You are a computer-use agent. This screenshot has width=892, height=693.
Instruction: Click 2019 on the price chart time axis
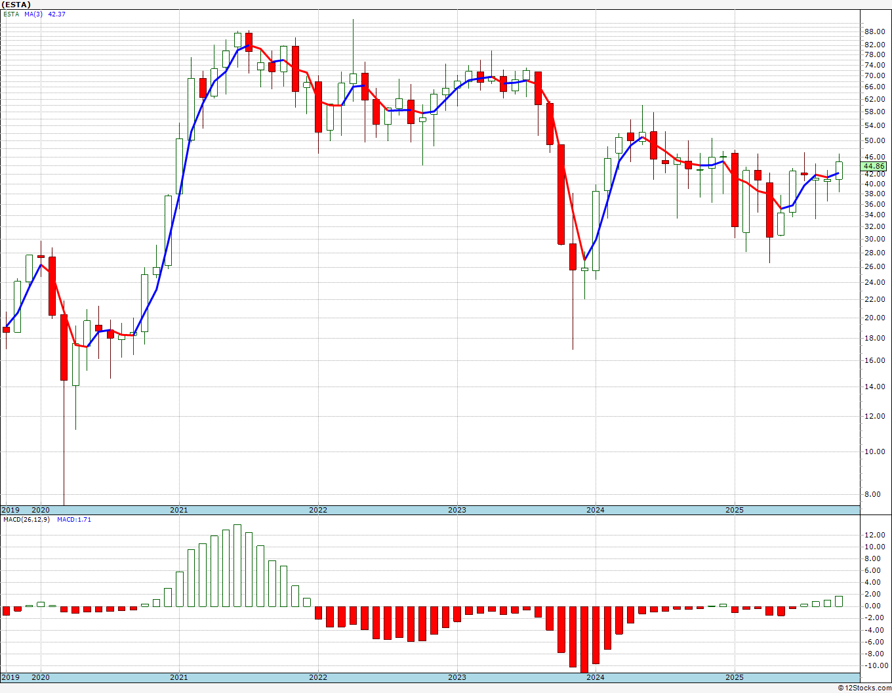click(x=10, y=510)
